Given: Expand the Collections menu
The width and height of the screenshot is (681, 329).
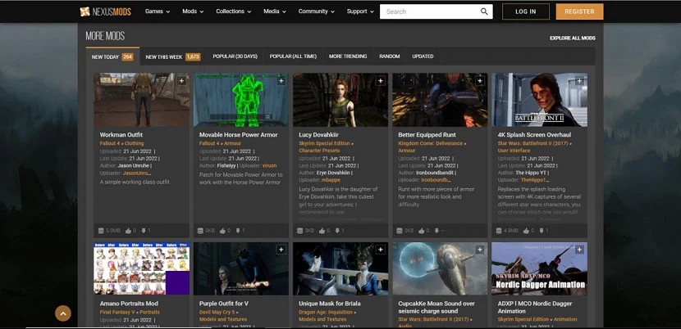Looking at the screenshot, I should pos(234,11).
